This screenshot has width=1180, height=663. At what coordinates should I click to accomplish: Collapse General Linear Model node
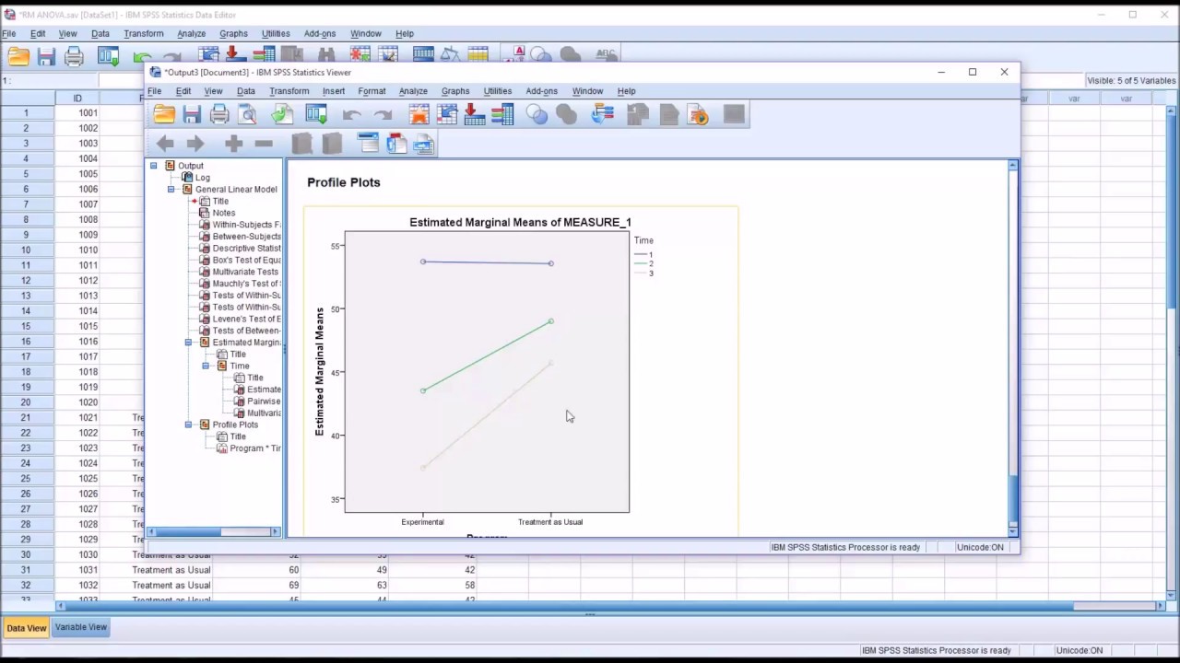click(171, 190)
